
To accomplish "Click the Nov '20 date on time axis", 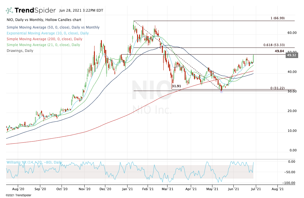I will [84, 189].
